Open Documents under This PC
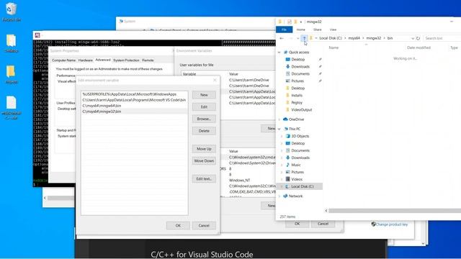Image resolution: width=461 pixels, height=259 pixels. (300, 150)
